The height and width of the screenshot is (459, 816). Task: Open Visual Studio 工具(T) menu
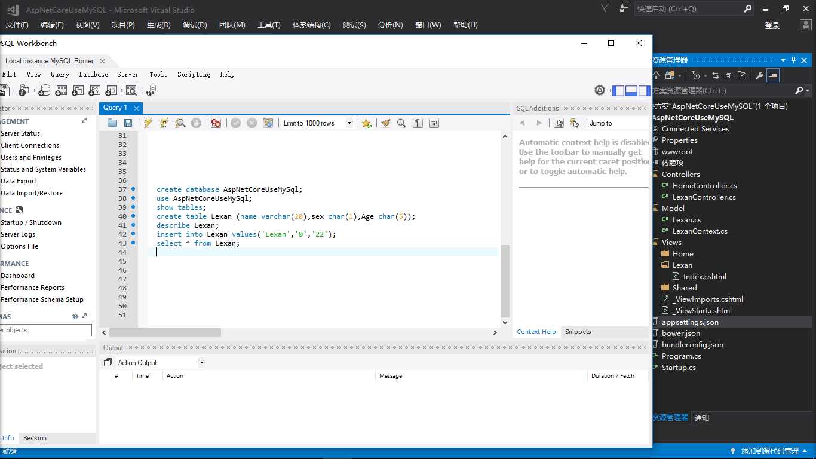point(269,25)
